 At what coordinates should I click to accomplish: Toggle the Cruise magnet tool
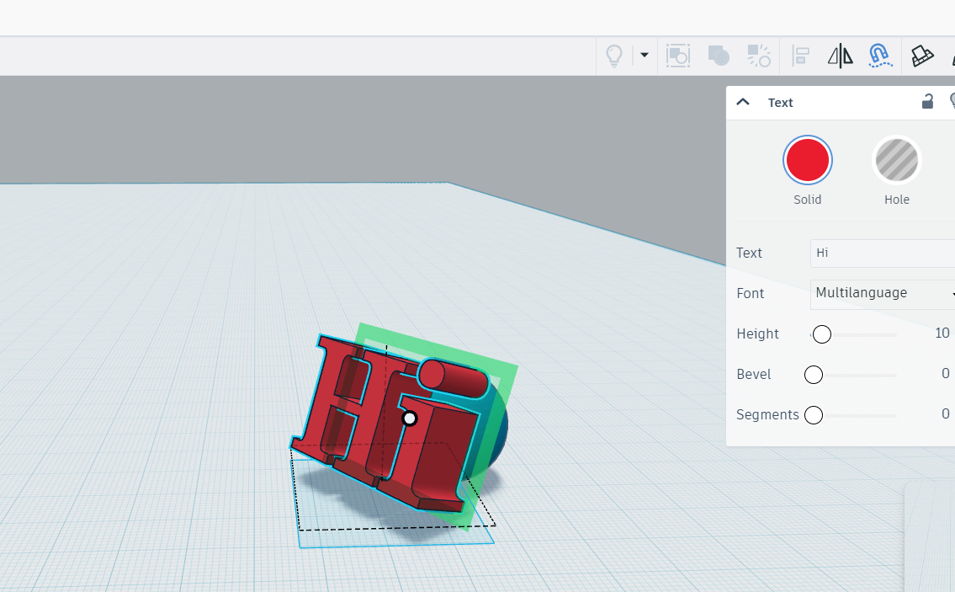(x=880, y=56)
